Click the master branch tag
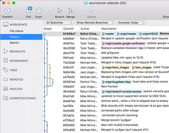The width and height of the screenshot is (169, 133). [x=108, y=34]
